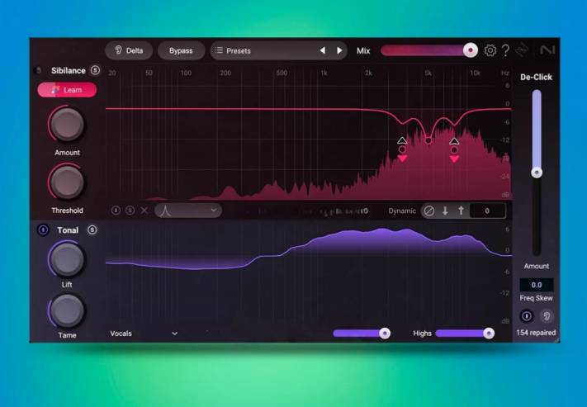Click the Sibilance Amount knob
The height and width of the screenshot is (407, 587).
click(67, 125)
